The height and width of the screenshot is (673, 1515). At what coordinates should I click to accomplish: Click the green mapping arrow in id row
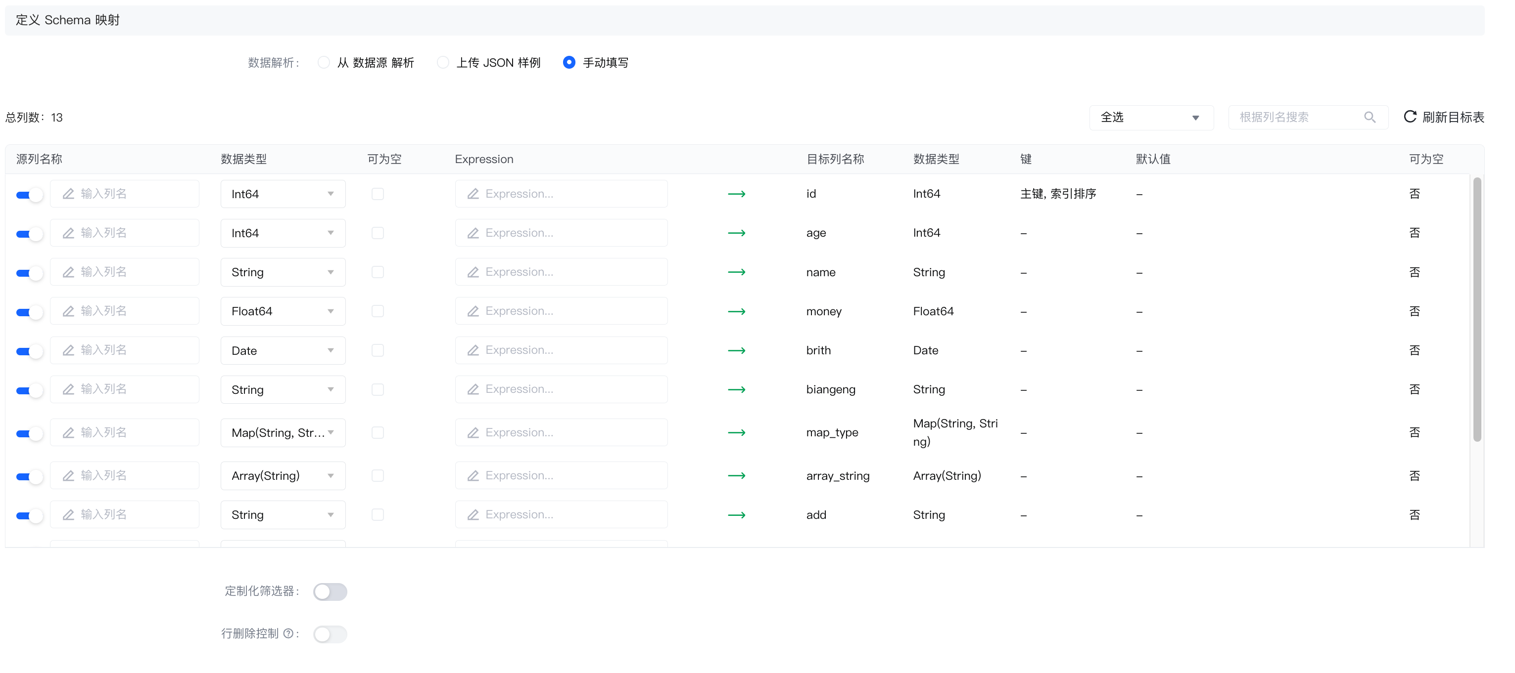click(736, 194)
